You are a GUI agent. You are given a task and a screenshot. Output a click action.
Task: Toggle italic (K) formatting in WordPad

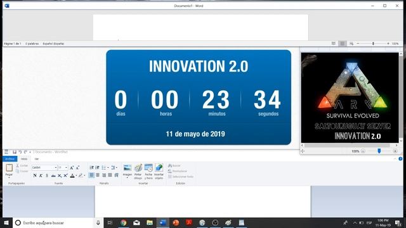pyautogui.click(x=41, y=175)
